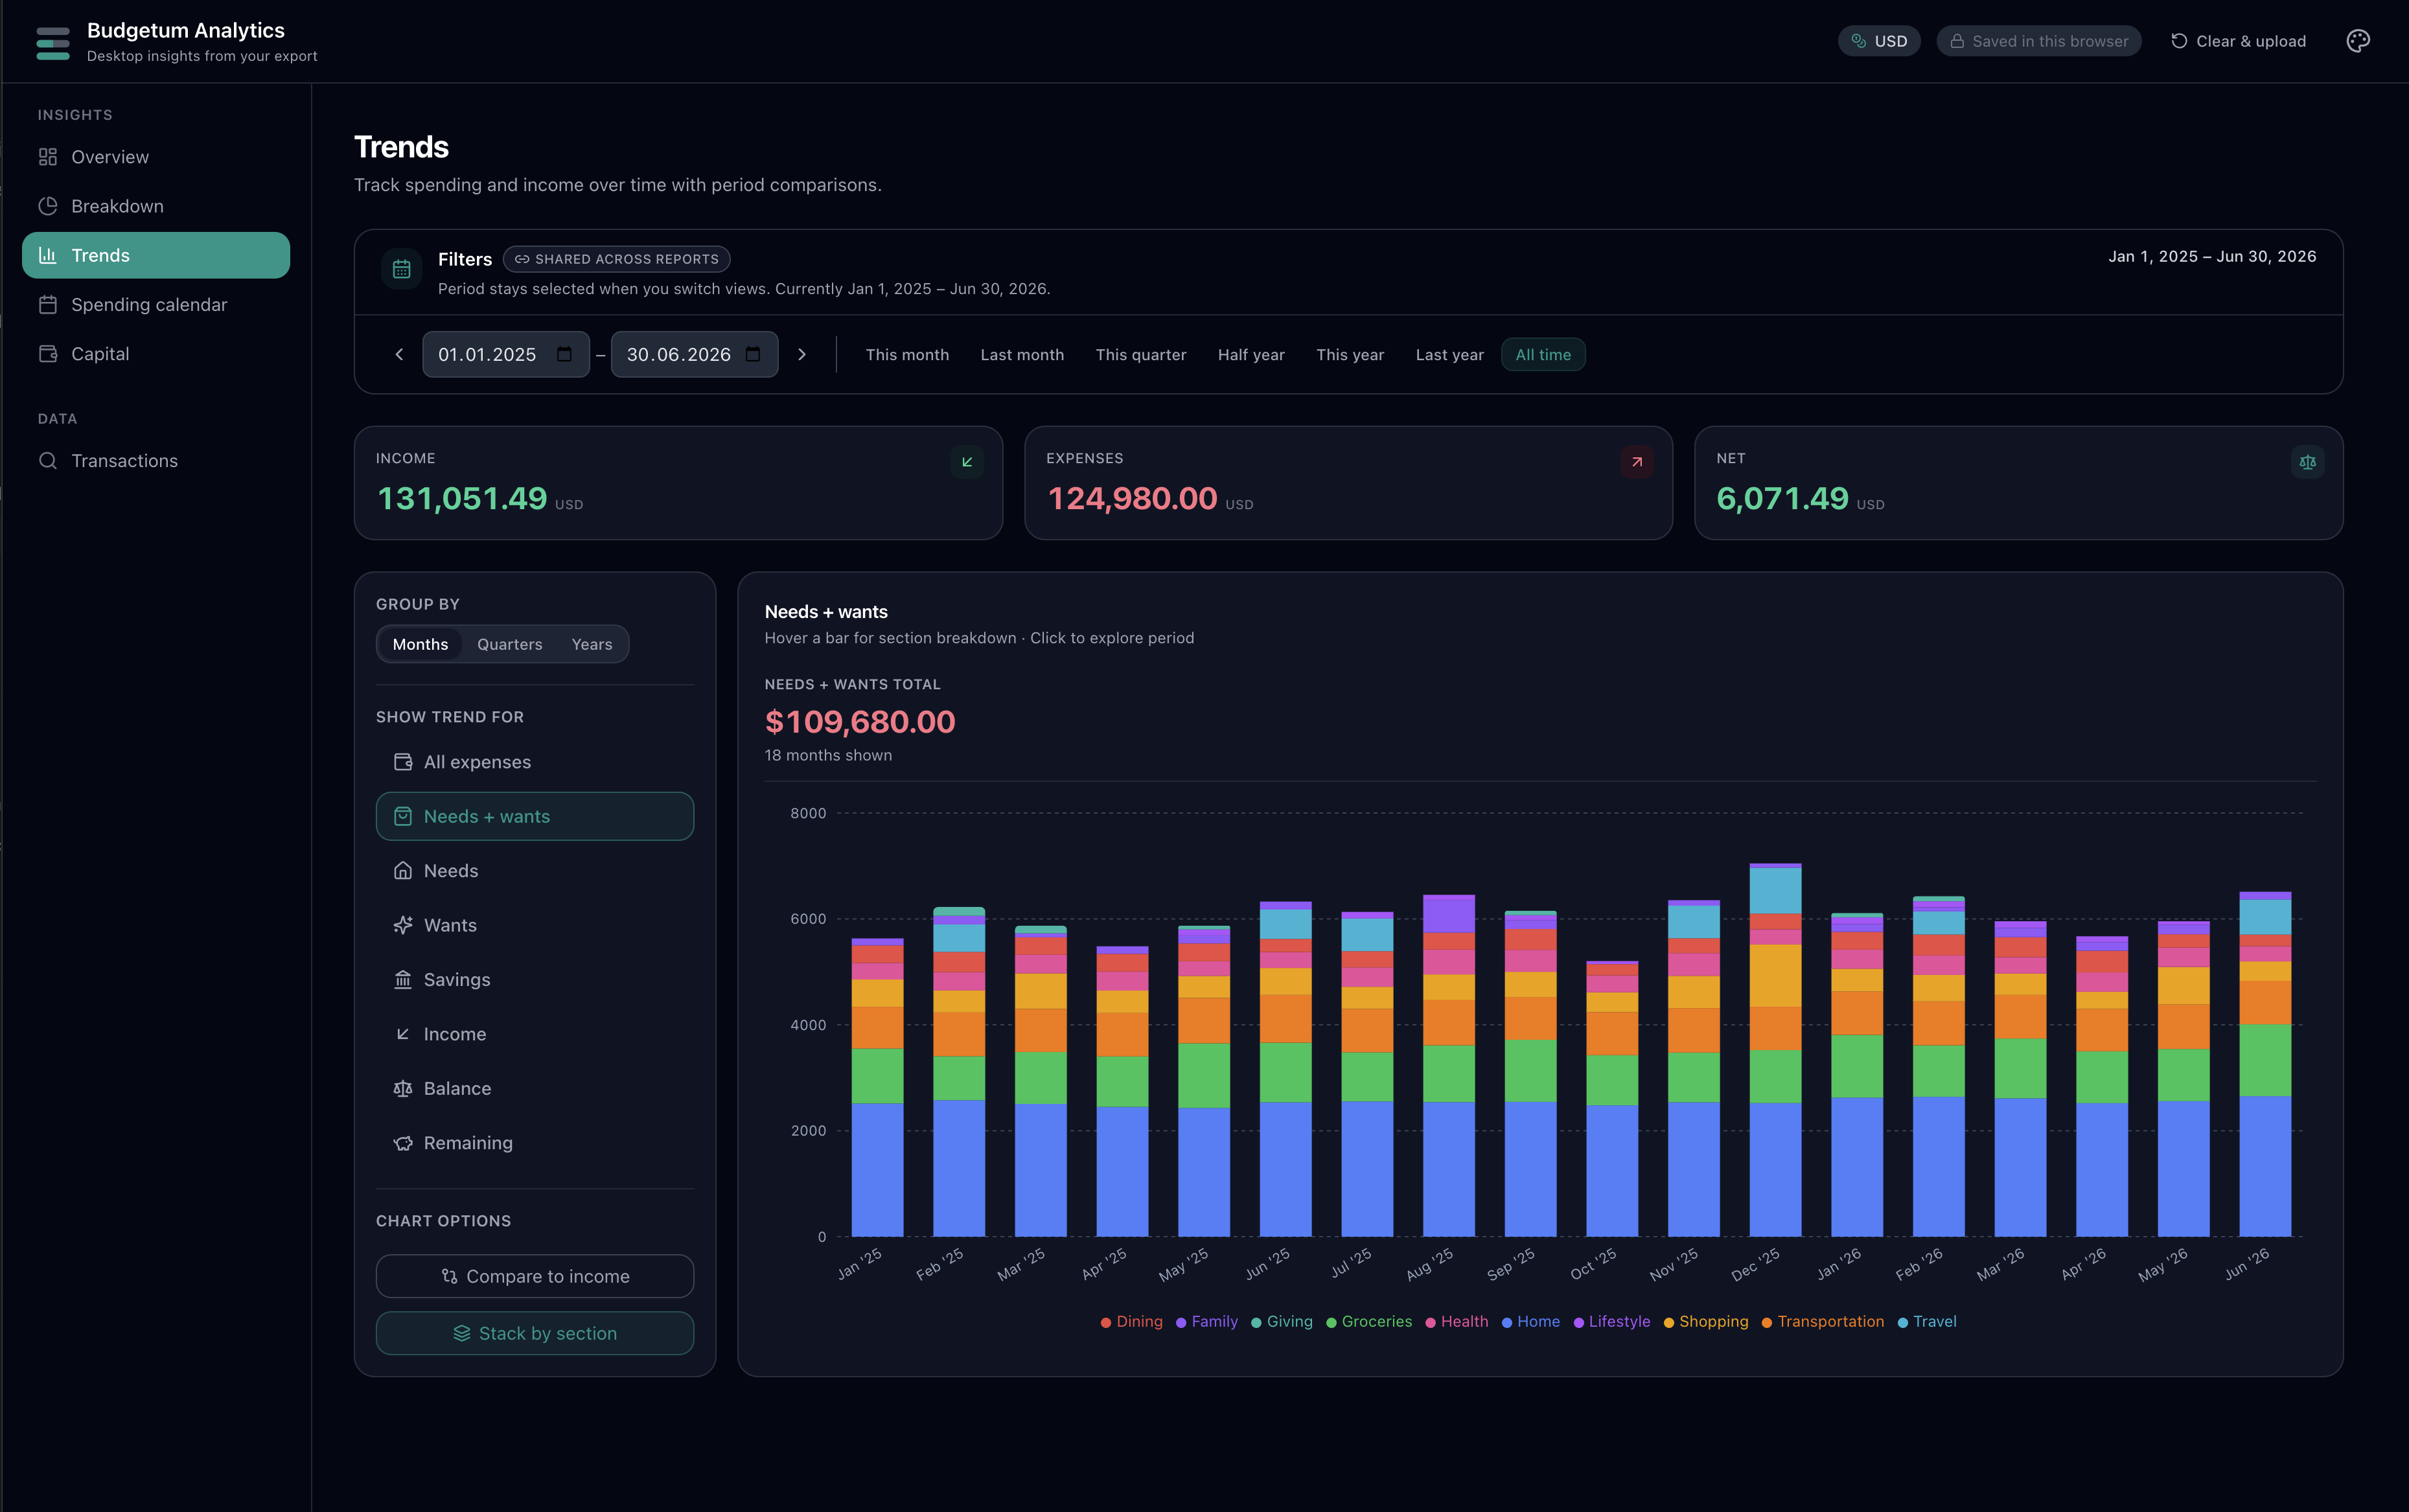Click the lock icon in Saved badge
The width and height of the screenshot is (2409, 1512).
(x=1957, y=41)
